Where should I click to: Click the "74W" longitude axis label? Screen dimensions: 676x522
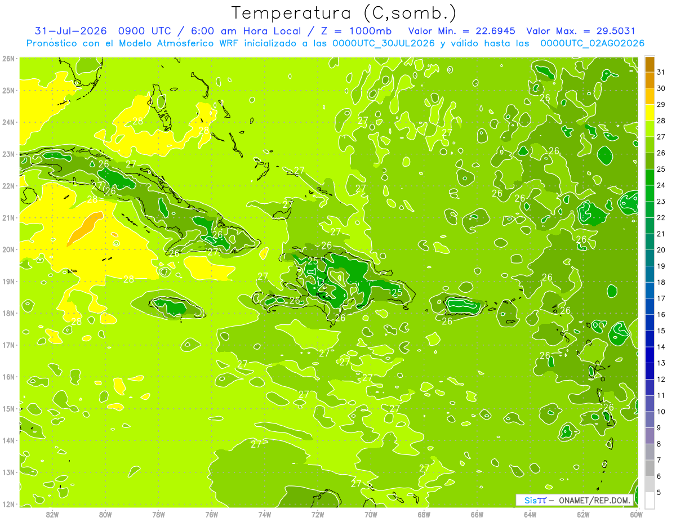265,514
